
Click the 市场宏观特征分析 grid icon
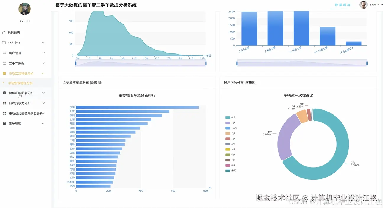(4, 73)
